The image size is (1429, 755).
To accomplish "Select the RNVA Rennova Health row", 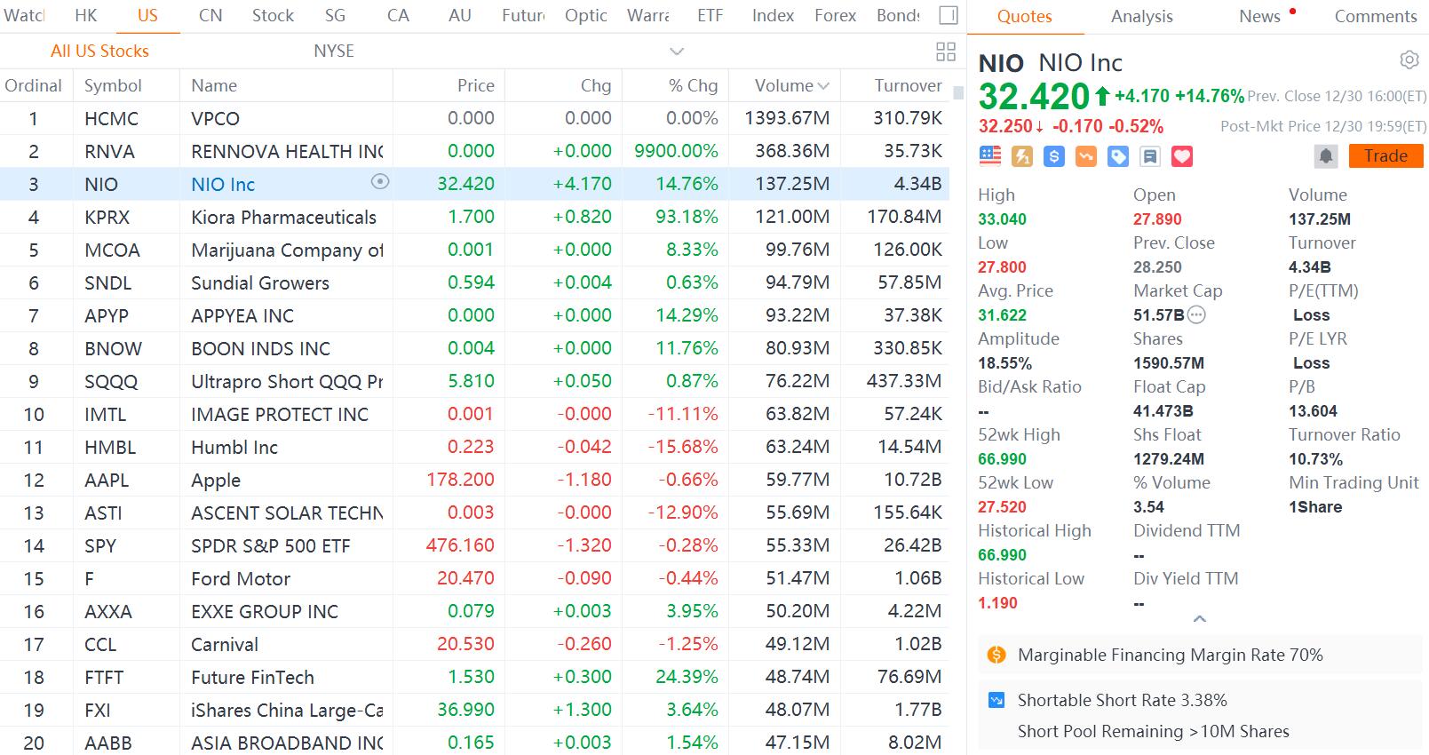I will coord(474,151).
